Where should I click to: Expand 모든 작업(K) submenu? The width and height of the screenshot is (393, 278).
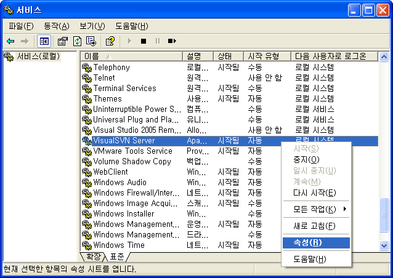pos(315,209)
